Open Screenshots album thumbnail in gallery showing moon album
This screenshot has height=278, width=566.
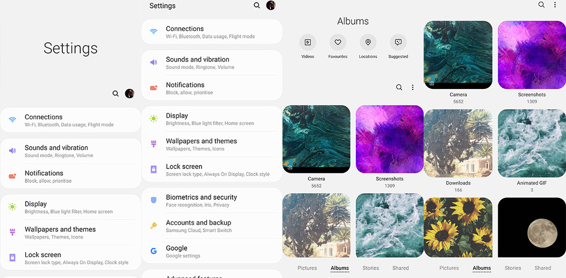[x=532, y=55]
